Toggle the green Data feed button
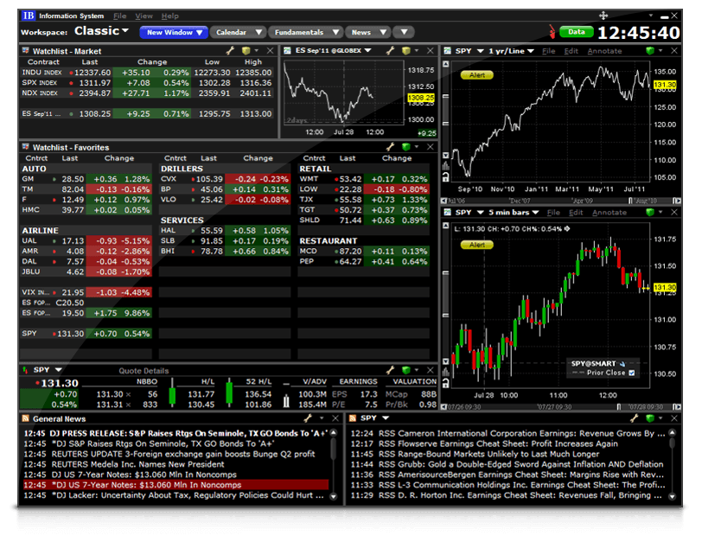The height and width of the screenshot is (542, 702). tap(576, 29)
